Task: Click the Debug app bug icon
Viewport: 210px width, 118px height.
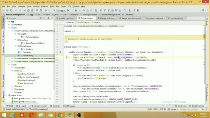Action: click(76, 10)
